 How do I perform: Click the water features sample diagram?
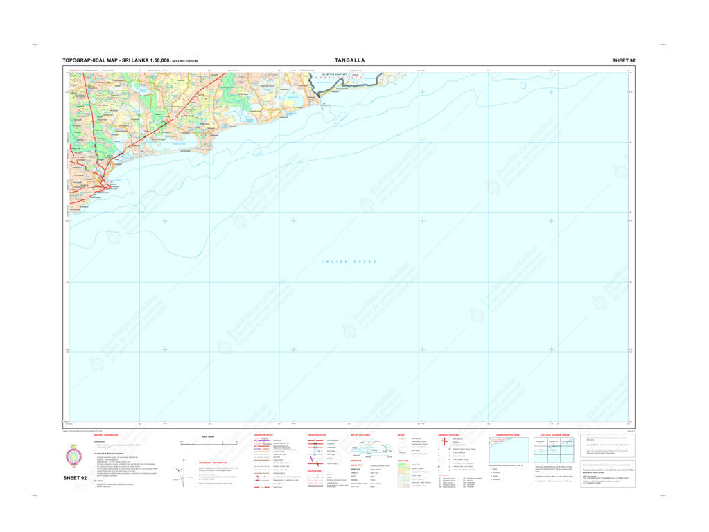tap(371, 449)
